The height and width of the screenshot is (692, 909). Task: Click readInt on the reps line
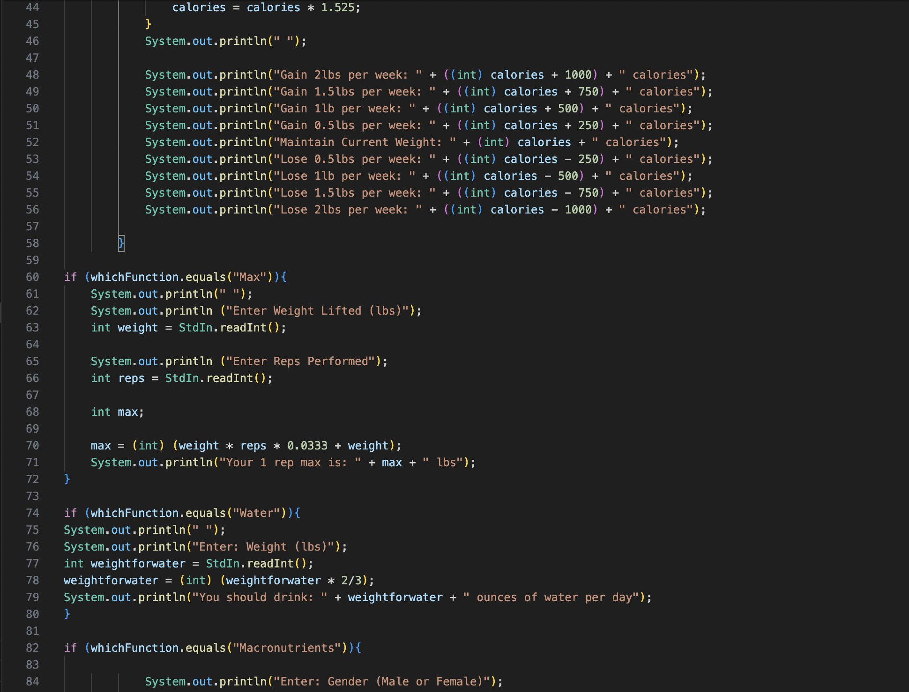pos(230,378)
